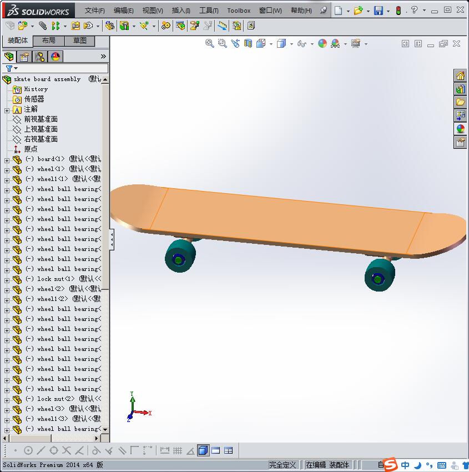The height and width of the screenshot is (472, 469).
Task: Open the File Explorer task pane icon
Action: pos(460,102)
